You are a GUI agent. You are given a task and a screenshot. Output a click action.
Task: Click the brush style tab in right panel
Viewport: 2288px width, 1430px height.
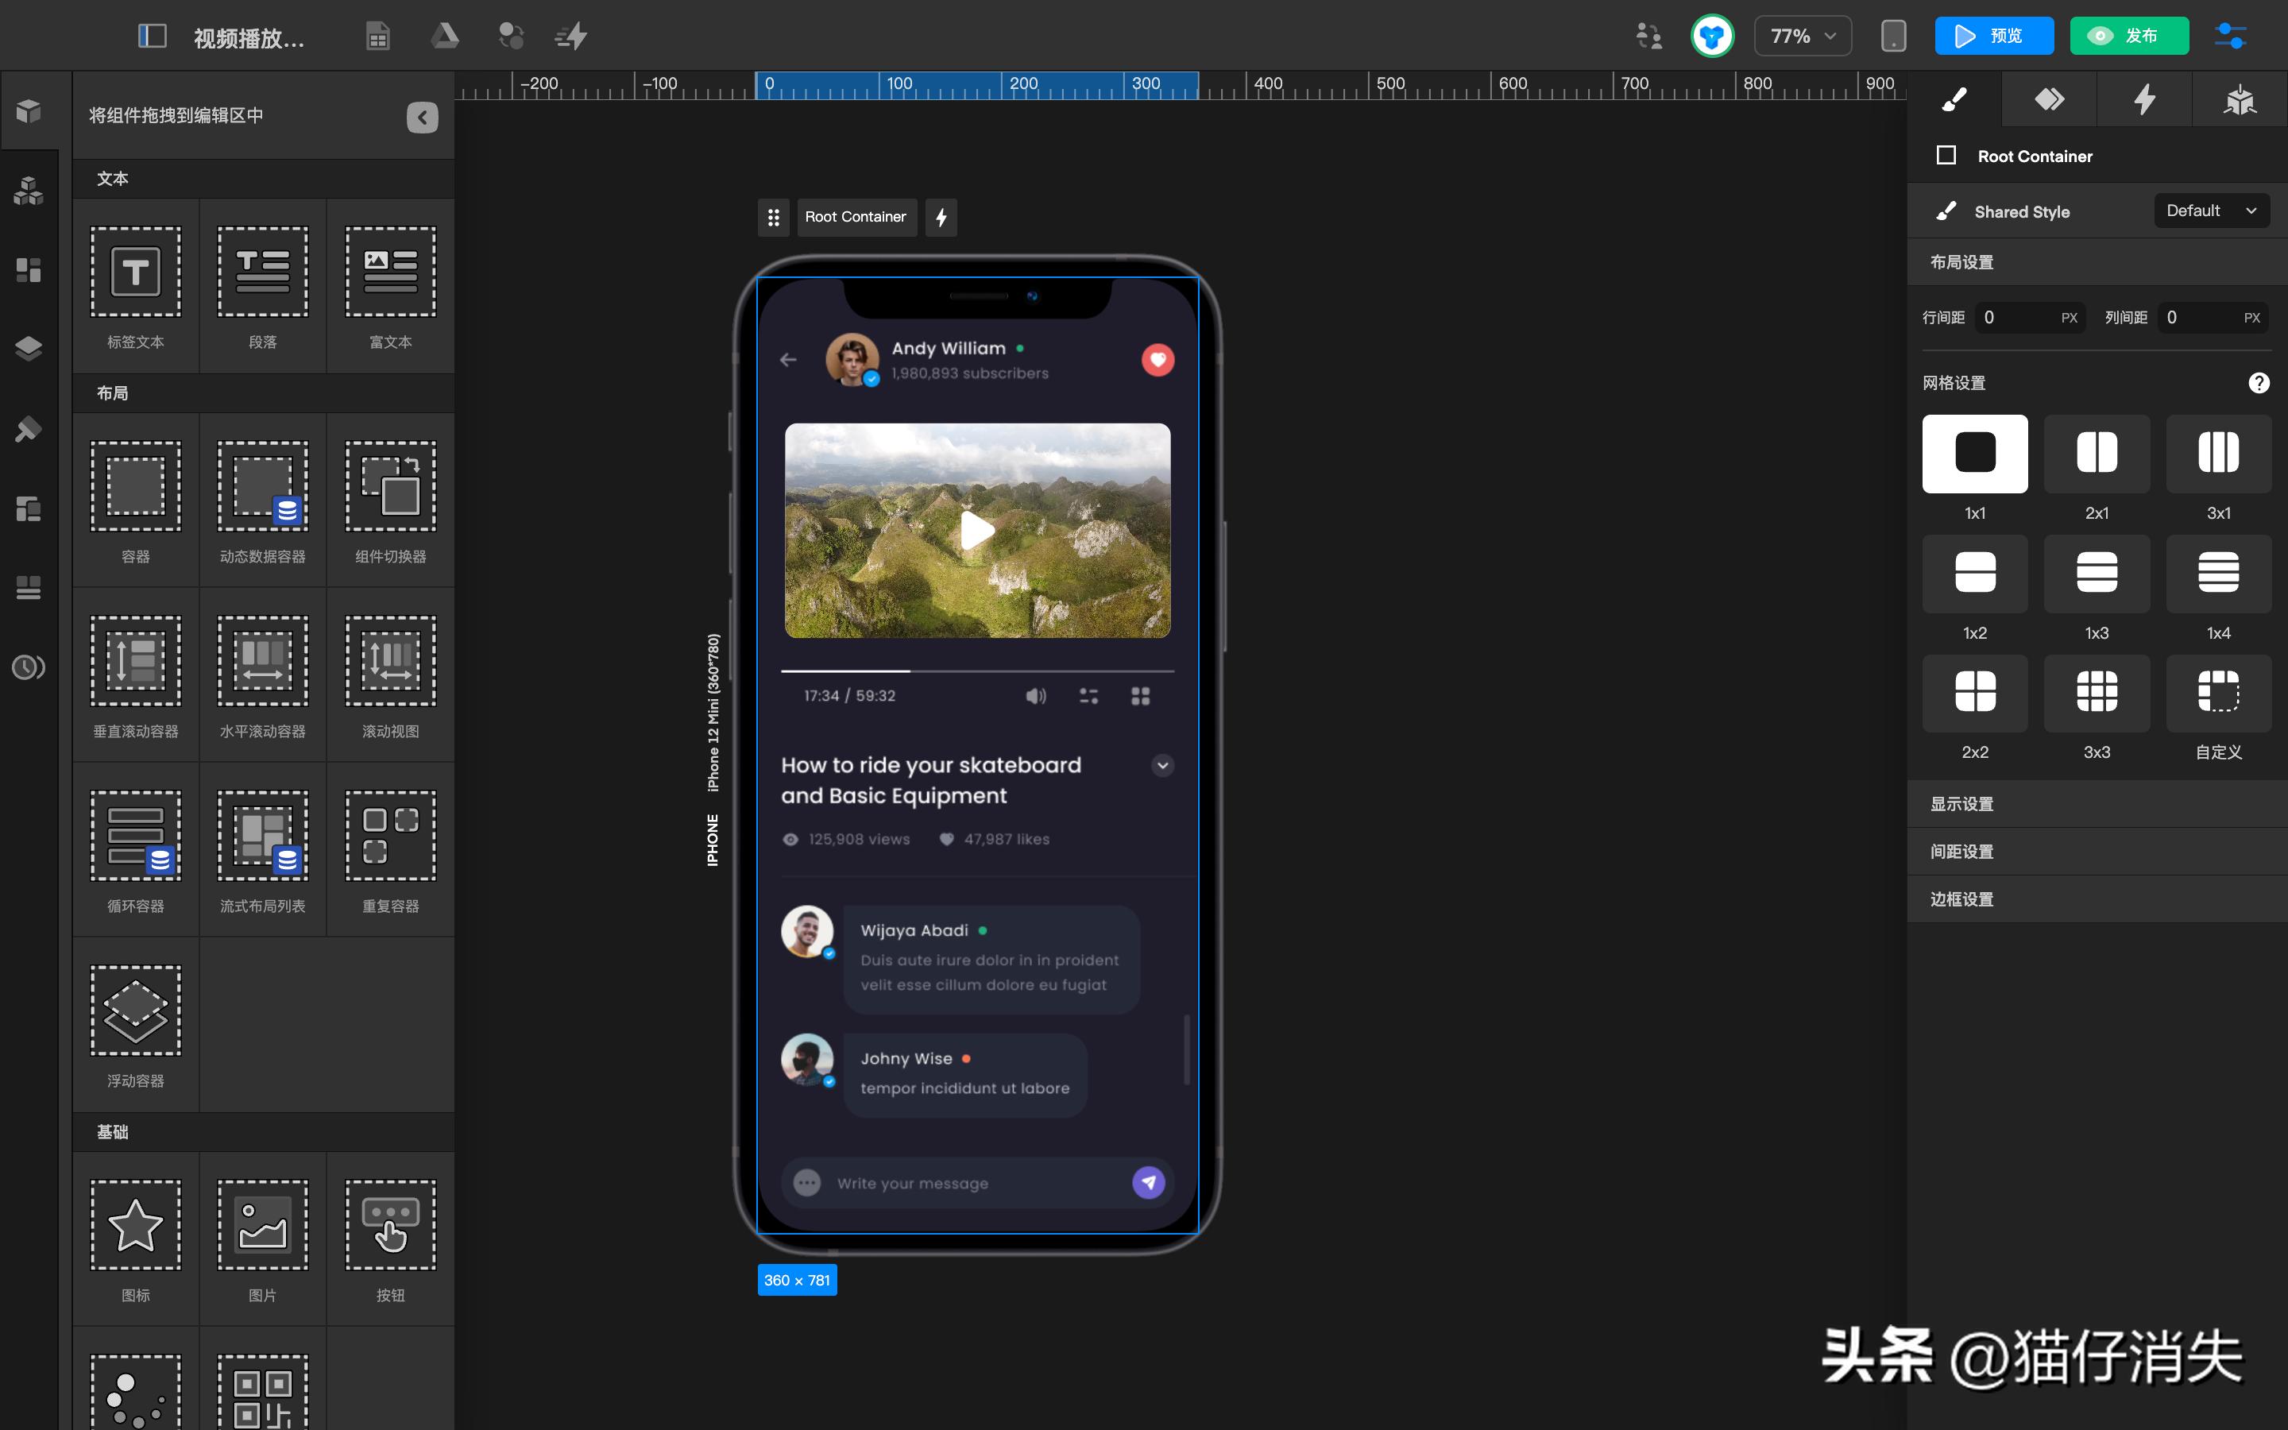(x=1954, y=99)
